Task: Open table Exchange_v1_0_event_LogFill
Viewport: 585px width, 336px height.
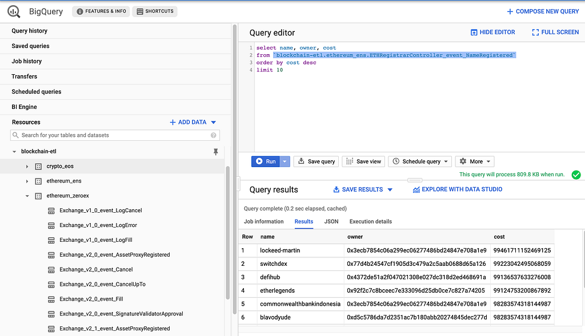Action: coord(96,240)
